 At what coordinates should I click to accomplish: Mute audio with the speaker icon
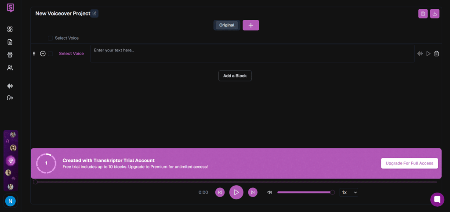(x=269, y=193)
